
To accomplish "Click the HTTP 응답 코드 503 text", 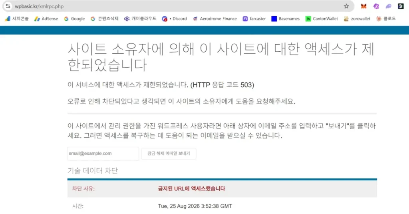I will tap(222, 85).
